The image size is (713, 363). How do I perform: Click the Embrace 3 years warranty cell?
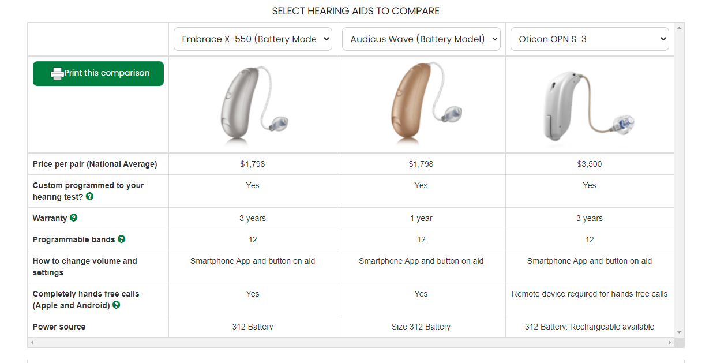pyautogui.click(x=253, y=218)
